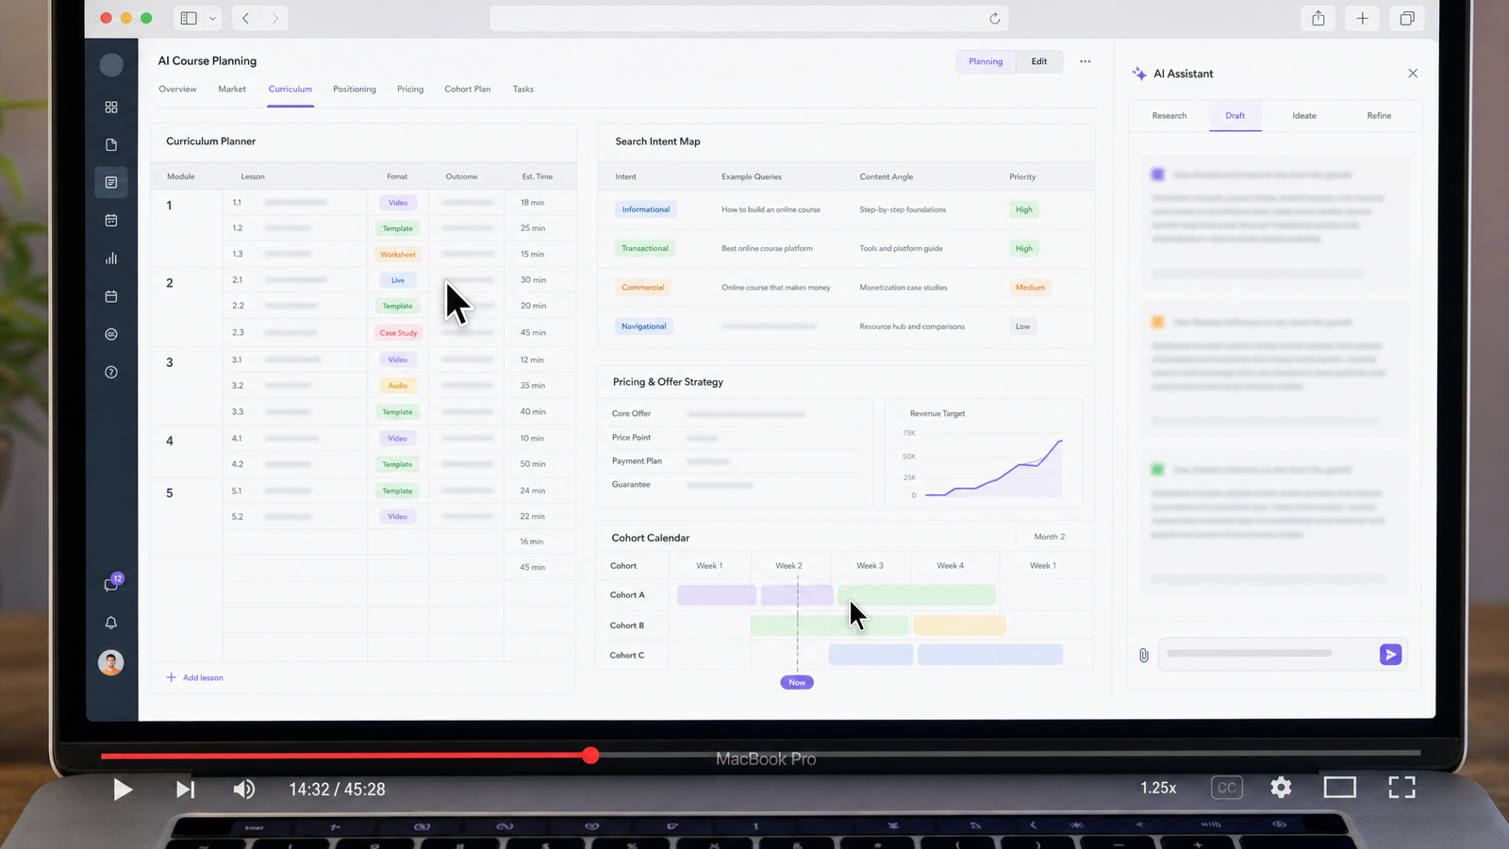Image resolution: width=1509 pixels, height=849 pixels.
Task: Open the Market tab
Action: 232,90
